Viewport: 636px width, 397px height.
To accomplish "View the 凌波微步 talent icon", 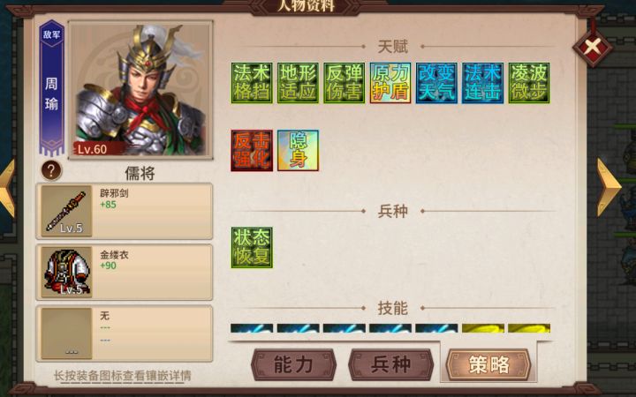I will tap(529, 83).
